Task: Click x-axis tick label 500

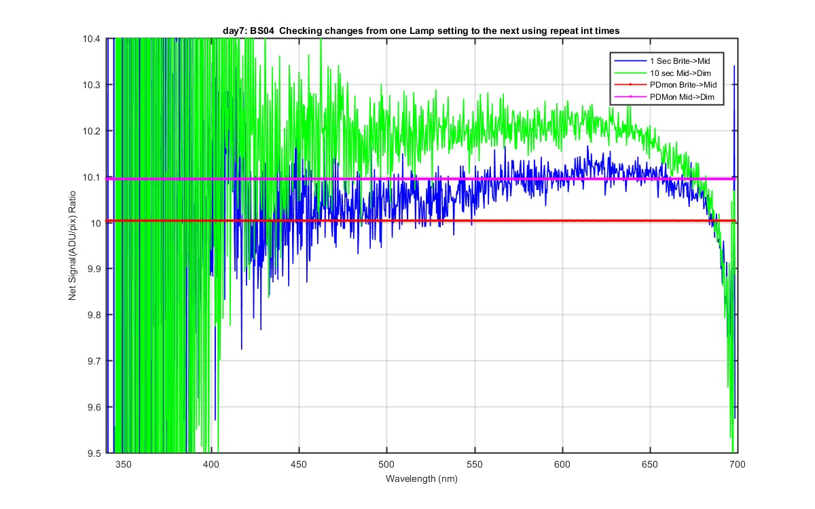Action: pyautogui.click(x=386, y=464)
